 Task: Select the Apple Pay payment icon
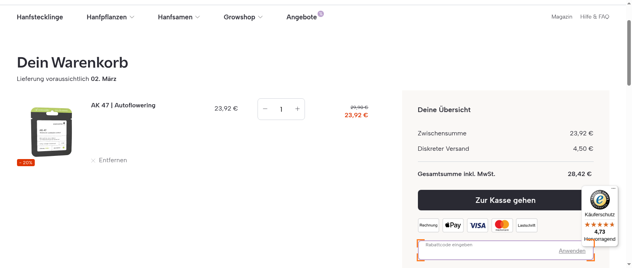coord(453,225)
